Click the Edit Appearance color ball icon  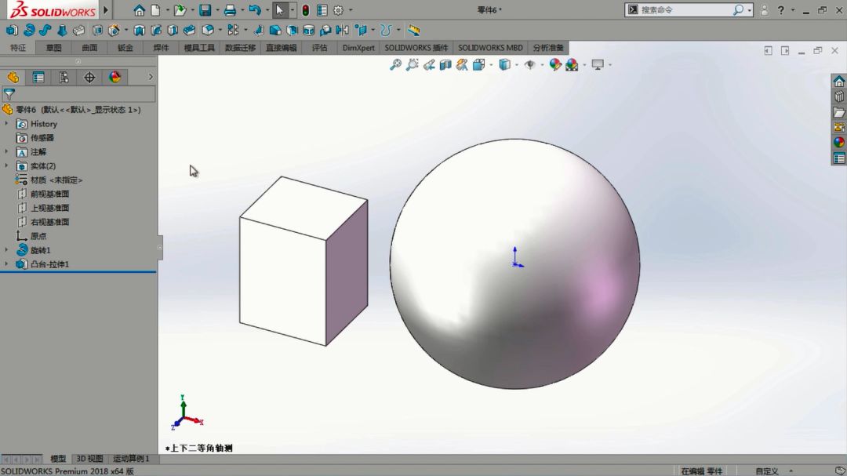pos(555,65)
